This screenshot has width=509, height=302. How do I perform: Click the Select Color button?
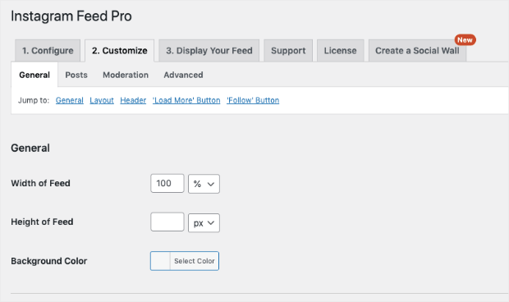tap(194, 261)
